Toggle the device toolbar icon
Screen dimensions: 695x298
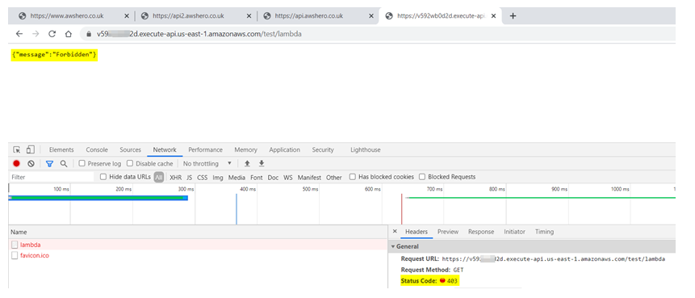point(30,150)
